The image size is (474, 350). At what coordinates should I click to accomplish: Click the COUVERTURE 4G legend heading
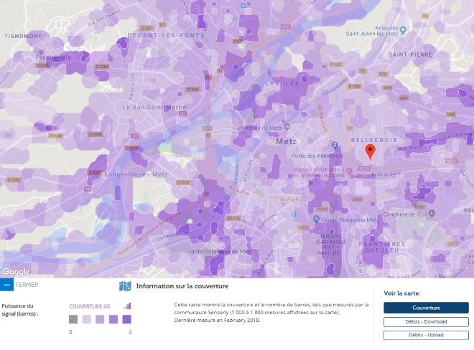pyautogui.click(x=90, y=306)
